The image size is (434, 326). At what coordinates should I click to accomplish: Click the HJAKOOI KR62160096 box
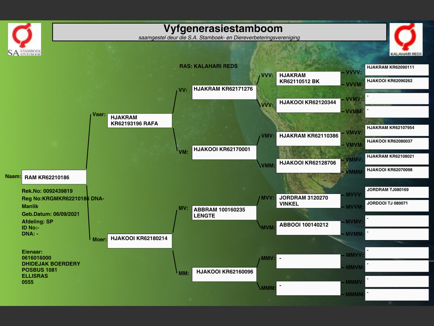click(224, 274)
